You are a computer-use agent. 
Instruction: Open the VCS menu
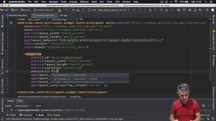point(117,2)
